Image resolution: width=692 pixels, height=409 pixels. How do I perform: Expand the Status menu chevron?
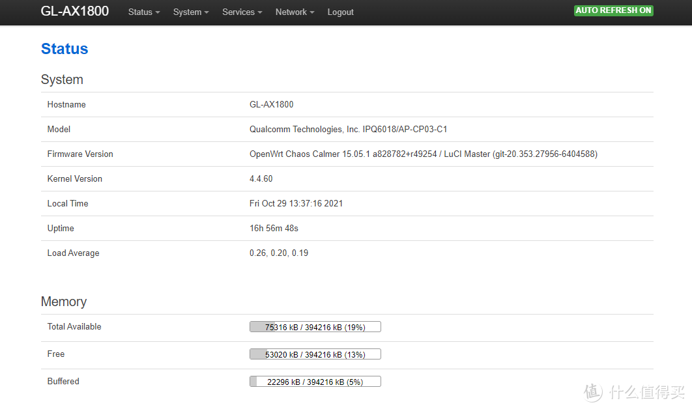(157, 12)
